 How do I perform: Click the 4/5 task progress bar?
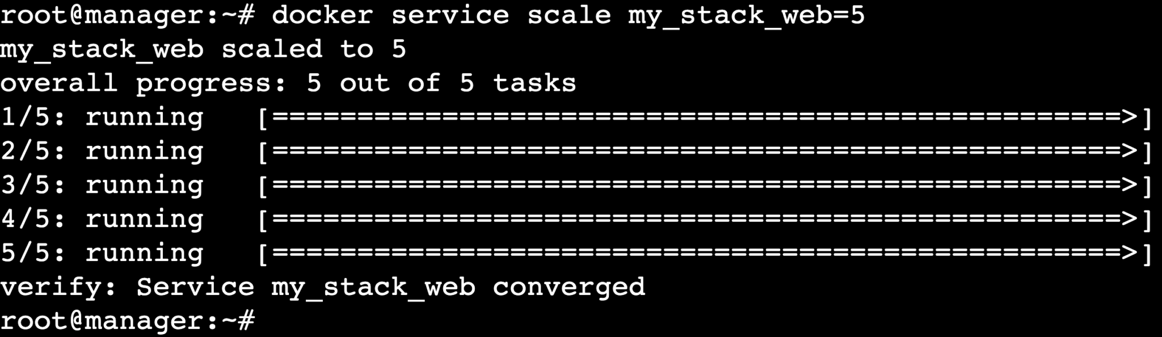pyautogui.click(x=705, y=220)
